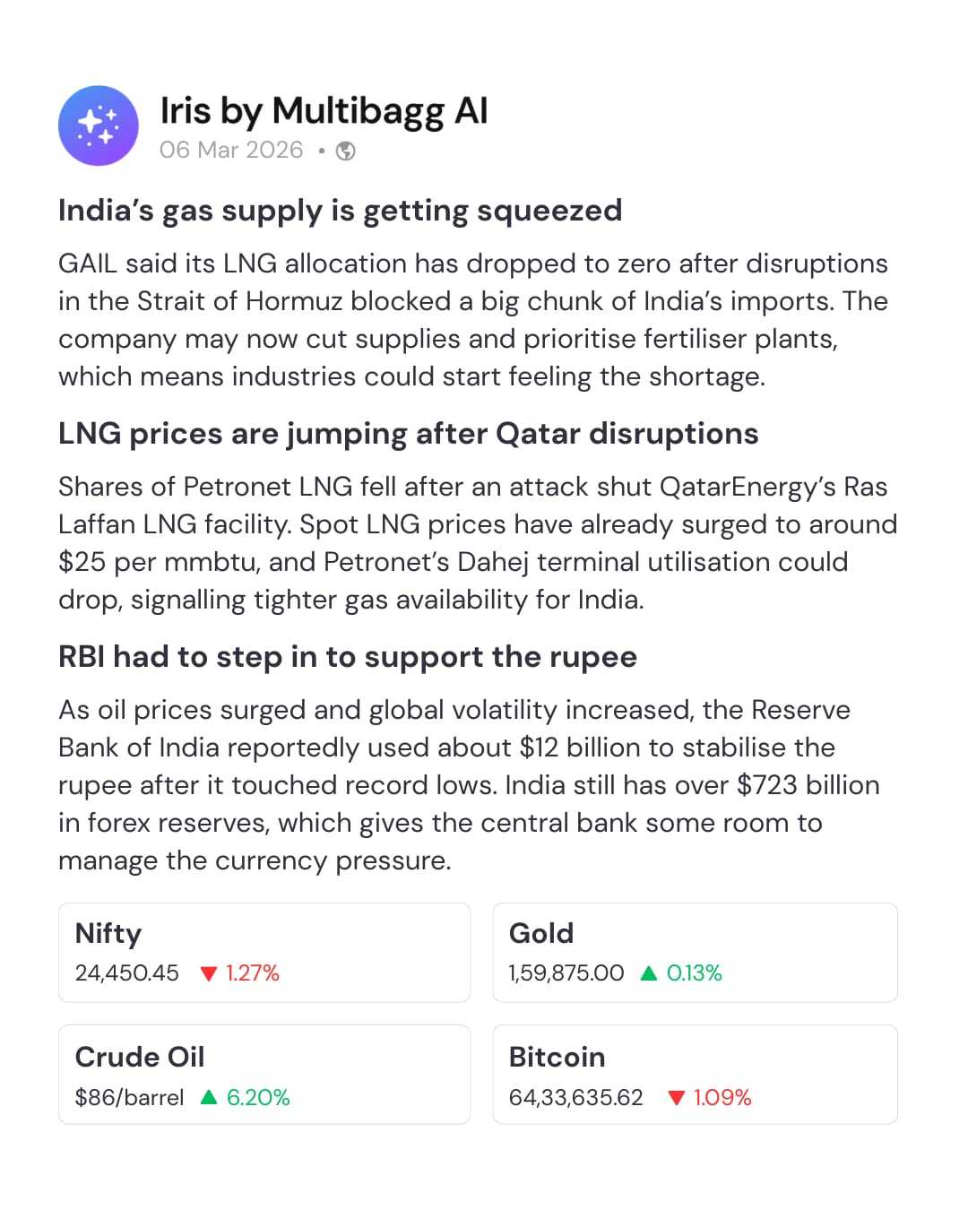This screenshot has height=1210, width=968.
Task: Click headline 'India's gas supply is getting squeezed'
Action: (x=340, y=210)
